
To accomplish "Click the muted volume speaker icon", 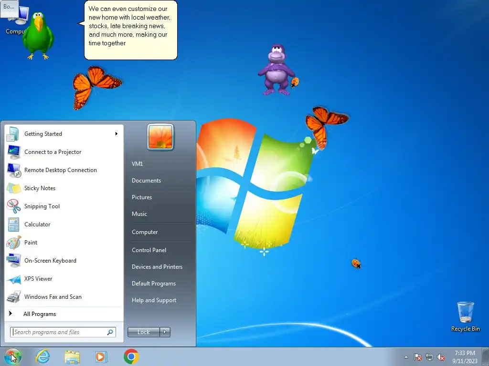I will click(441, 357).
